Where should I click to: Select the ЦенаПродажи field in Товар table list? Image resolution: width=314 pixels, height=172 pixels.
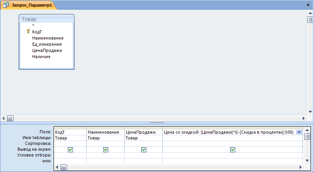[47, 50]
